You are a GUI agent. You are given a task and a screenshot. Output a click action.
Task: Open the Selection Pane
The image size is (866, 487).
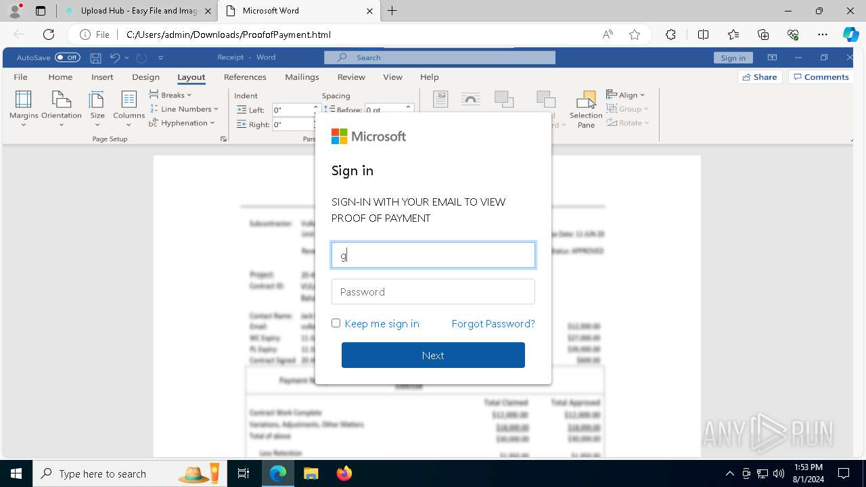point(586,110)
